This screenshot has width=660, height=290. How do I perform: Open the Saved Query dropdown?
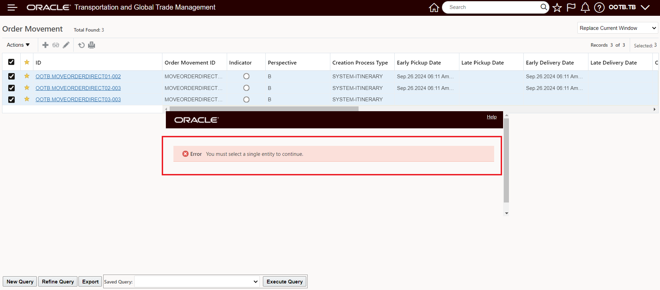coord(197,282)
